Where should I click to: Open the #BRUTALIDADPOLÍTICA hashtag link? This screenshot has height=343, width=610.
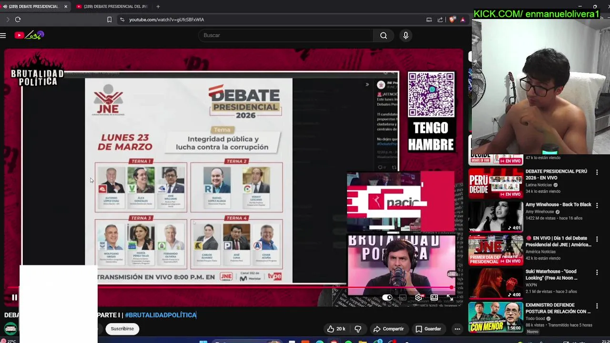[161, 315]
